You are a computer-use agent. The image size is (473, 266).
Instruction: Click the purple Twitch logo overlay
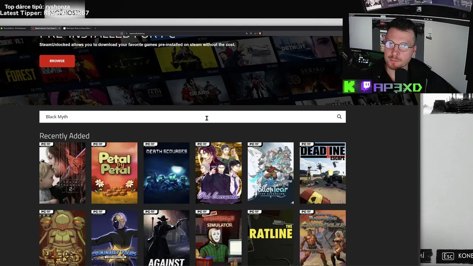click(x=366, y=87)
